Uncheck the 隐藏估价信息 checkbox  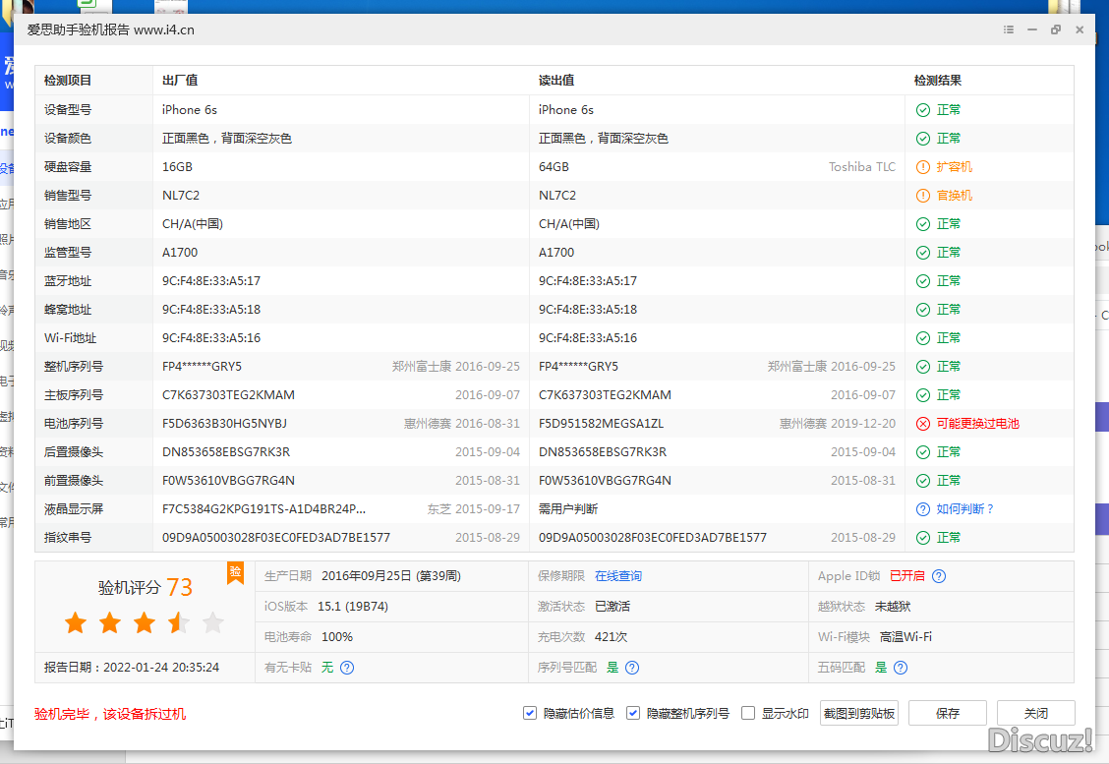[529, 713]
